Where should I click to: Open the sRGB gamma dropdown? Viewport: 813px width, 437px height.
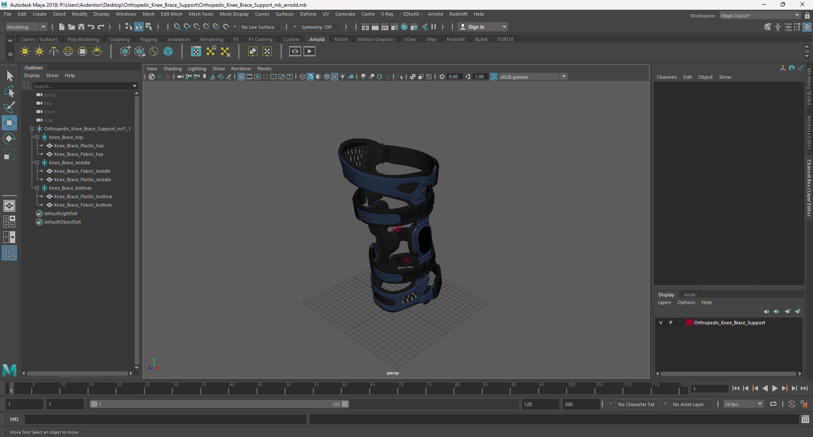coord(533,77)
